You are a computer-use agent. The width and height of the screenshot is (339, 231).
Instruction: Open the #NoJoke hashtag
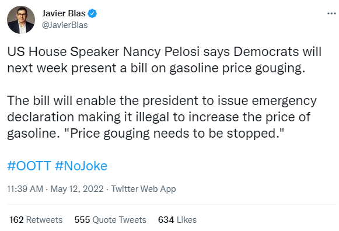[81, 166]
